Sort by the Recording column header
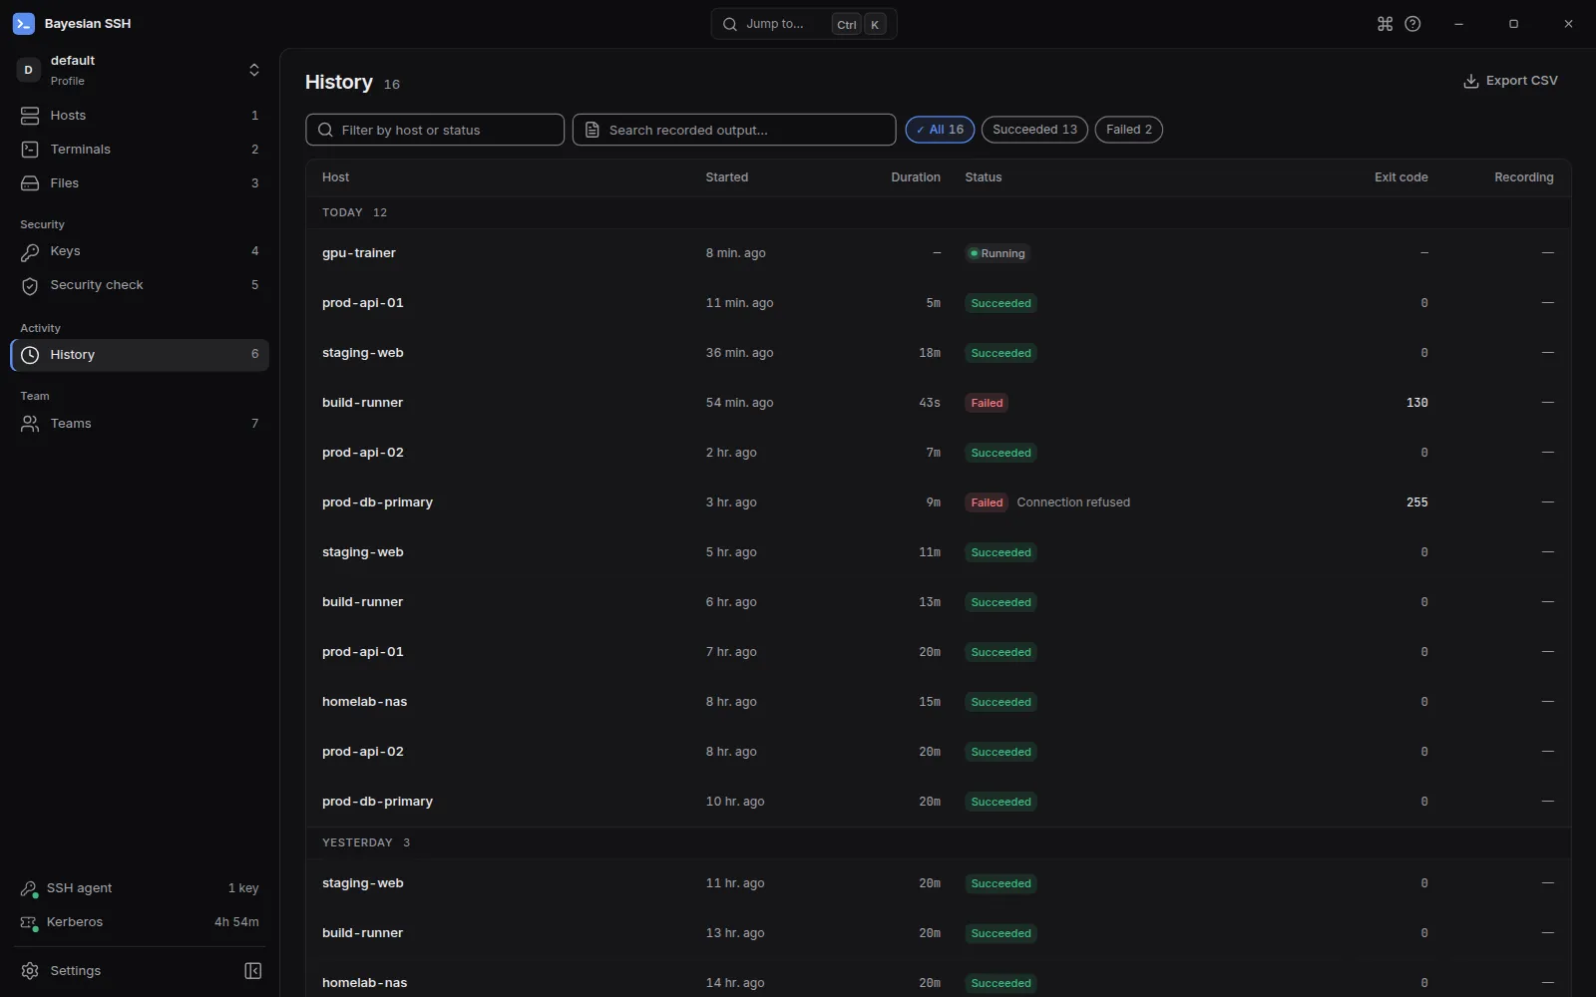The width and height of the screenshot is (1596, 997). (1523, 177)
